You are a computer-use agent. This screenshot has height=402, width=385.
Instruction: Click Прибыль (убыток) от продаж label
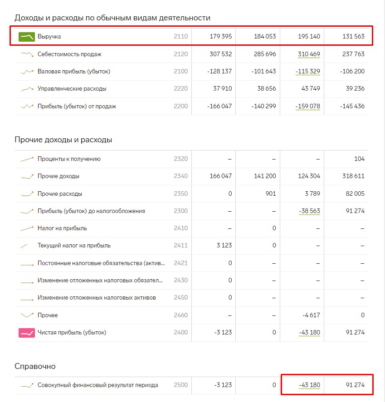(77, 106)
